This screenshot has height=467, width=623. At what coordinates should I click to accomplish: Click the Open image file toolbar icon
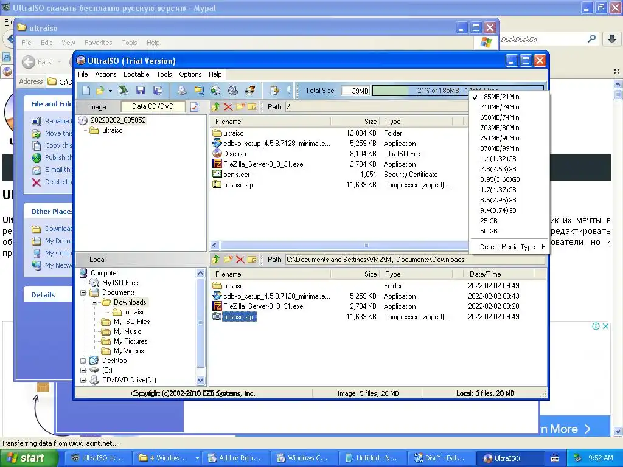coord(100,91)
